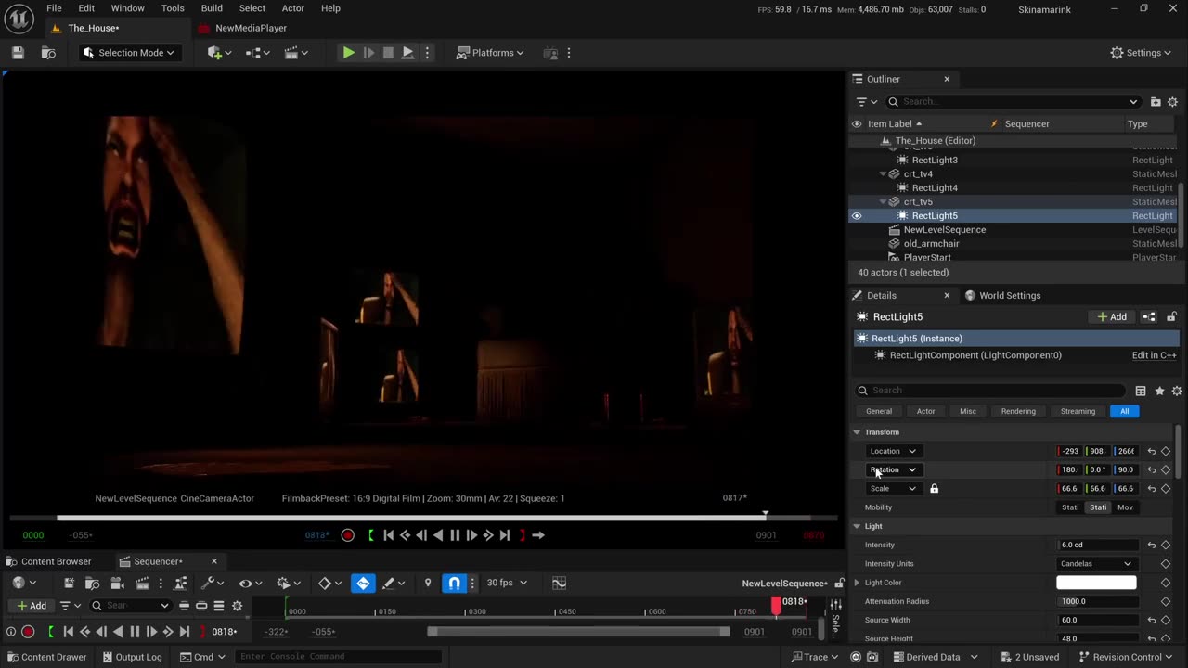The image size is (1188, 668).
Task: Switch to the World Settings tab
Action: point(1002,295)
